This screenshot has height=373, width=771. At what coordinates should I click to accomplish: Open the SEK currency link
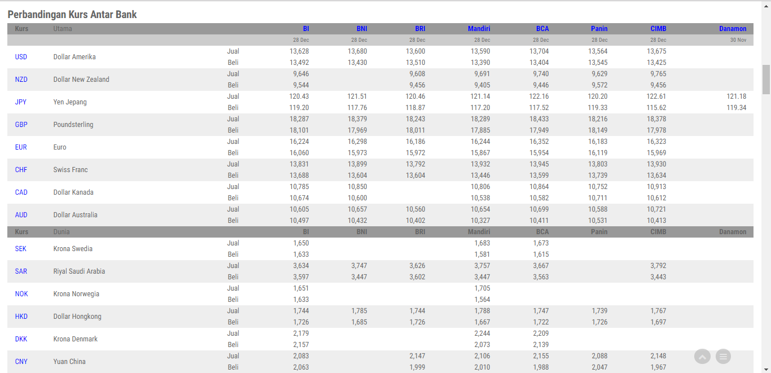(21, 249)
